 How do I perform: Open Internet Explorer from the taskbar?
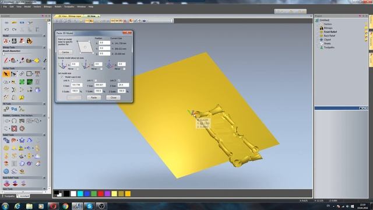(17, 206)
